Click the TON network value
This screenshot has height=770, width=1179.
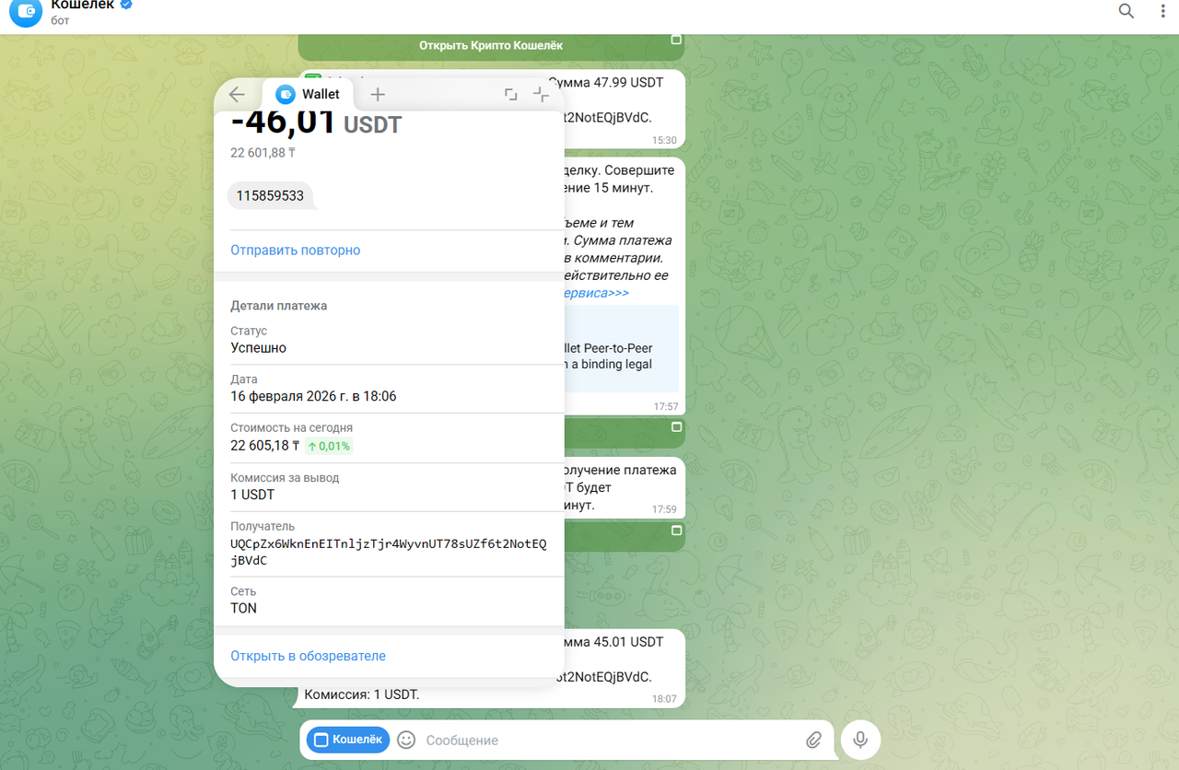(x=244, y=609)
